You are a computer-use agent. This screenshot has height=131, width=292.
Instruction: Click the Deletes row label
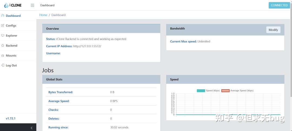tap(54, 119)
